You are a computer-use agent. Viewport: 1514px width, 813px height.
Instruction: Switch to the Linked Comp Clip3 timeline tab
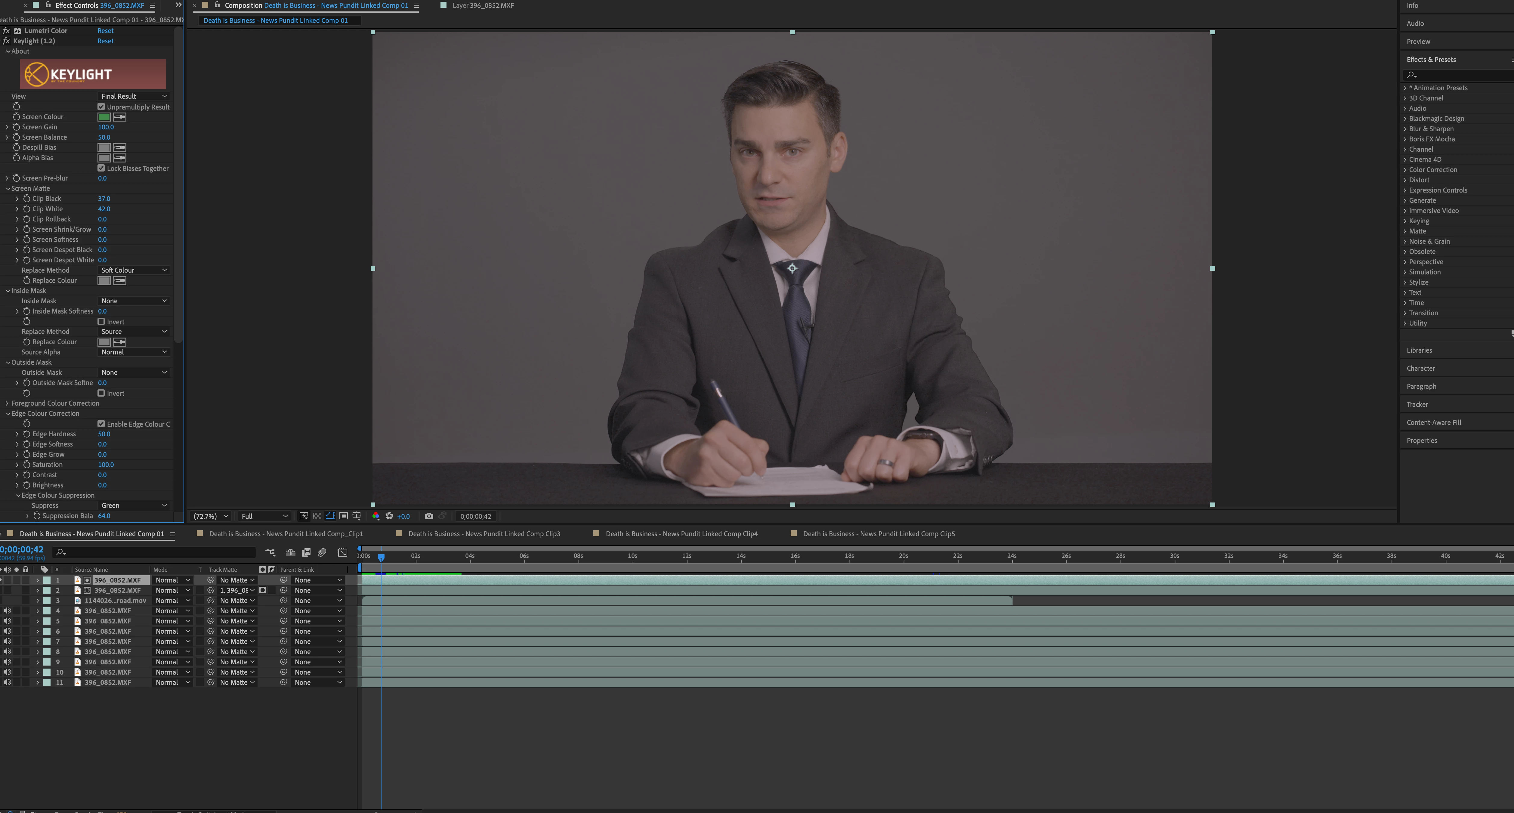coord(484,534)
